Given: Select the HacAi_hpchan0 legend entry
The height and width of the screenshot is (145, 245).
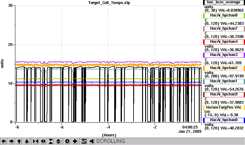Looking at the screenshot, I should pos(224,120).
